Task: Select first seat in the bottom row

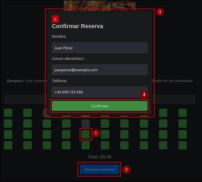Action: point(8,145)
